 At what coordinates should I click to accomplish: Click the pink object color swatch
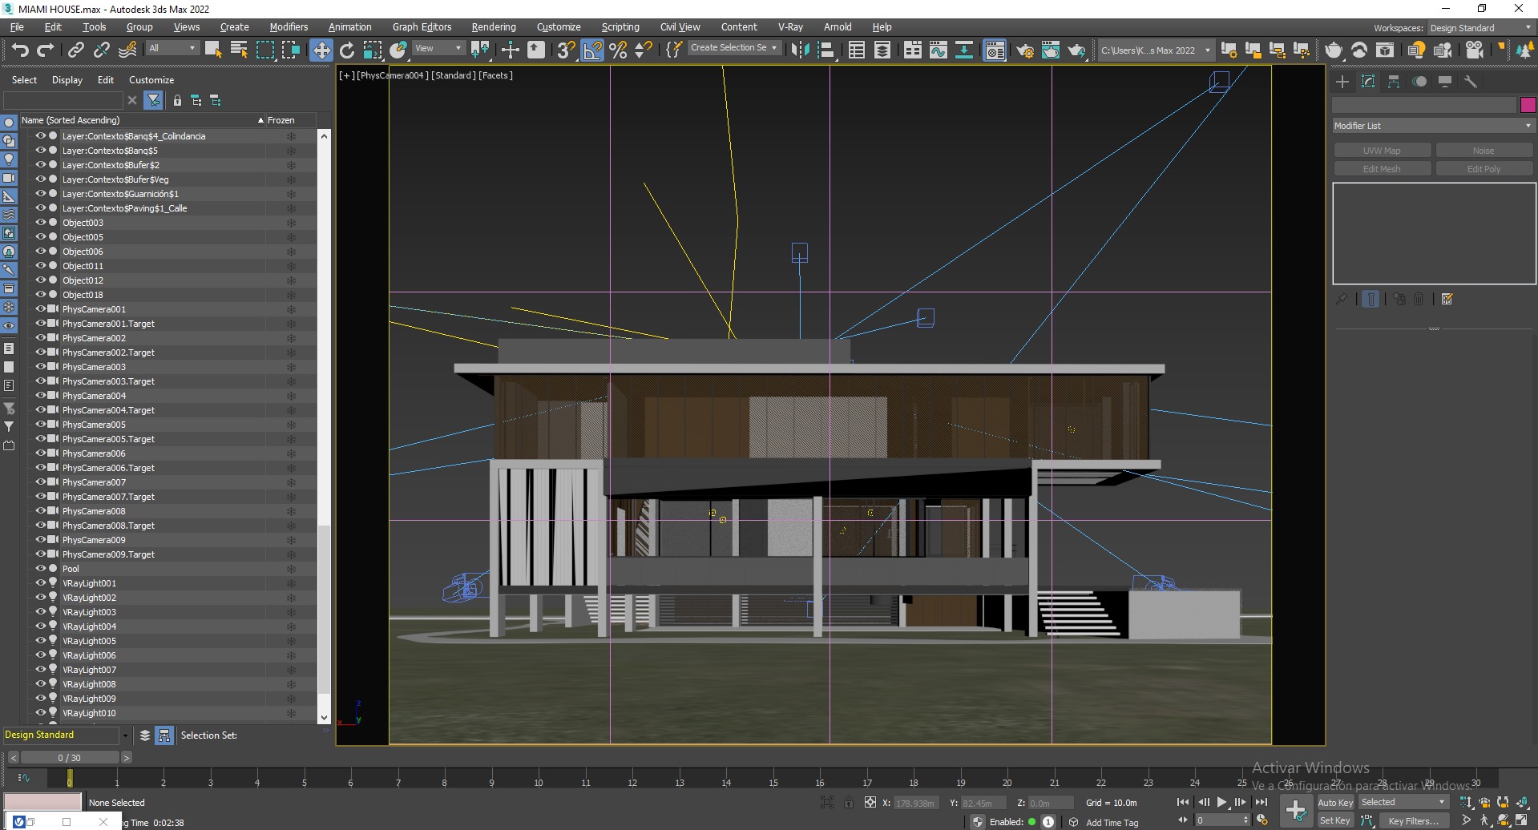pyautogui.click(x=1528, y=105)
